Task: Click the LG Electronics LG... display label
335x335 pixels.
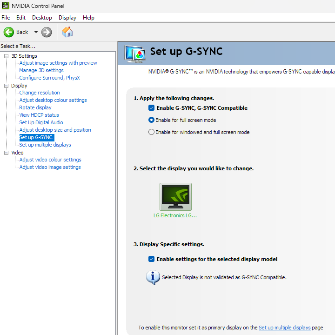Action: (x=175, y=215)
